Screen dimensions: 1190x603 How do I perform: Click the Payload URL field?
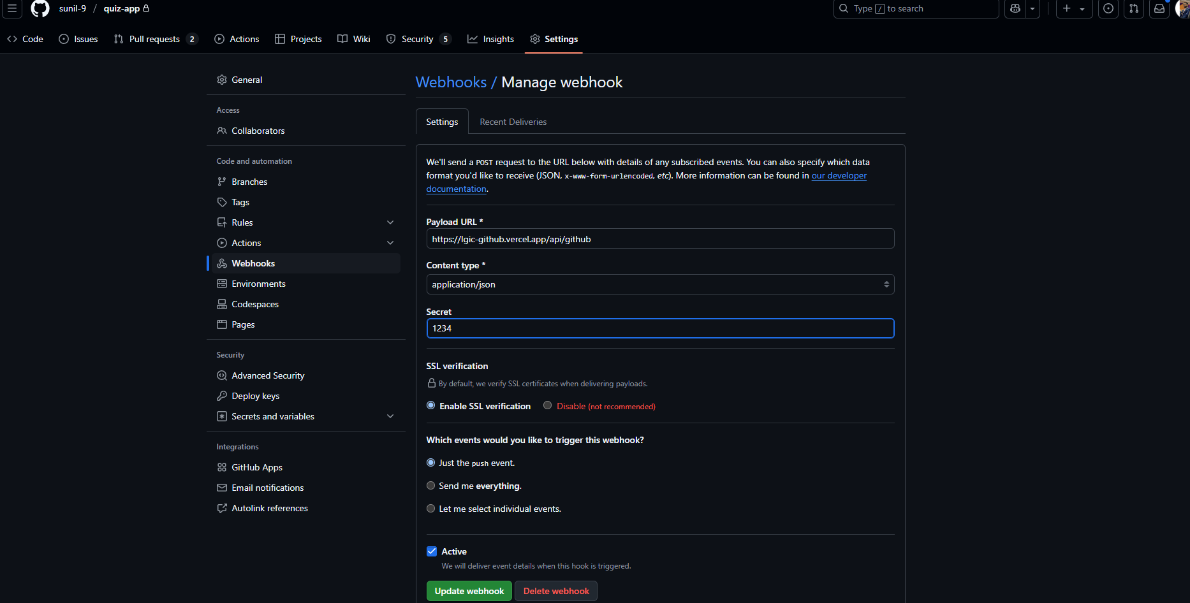(660, 239)
